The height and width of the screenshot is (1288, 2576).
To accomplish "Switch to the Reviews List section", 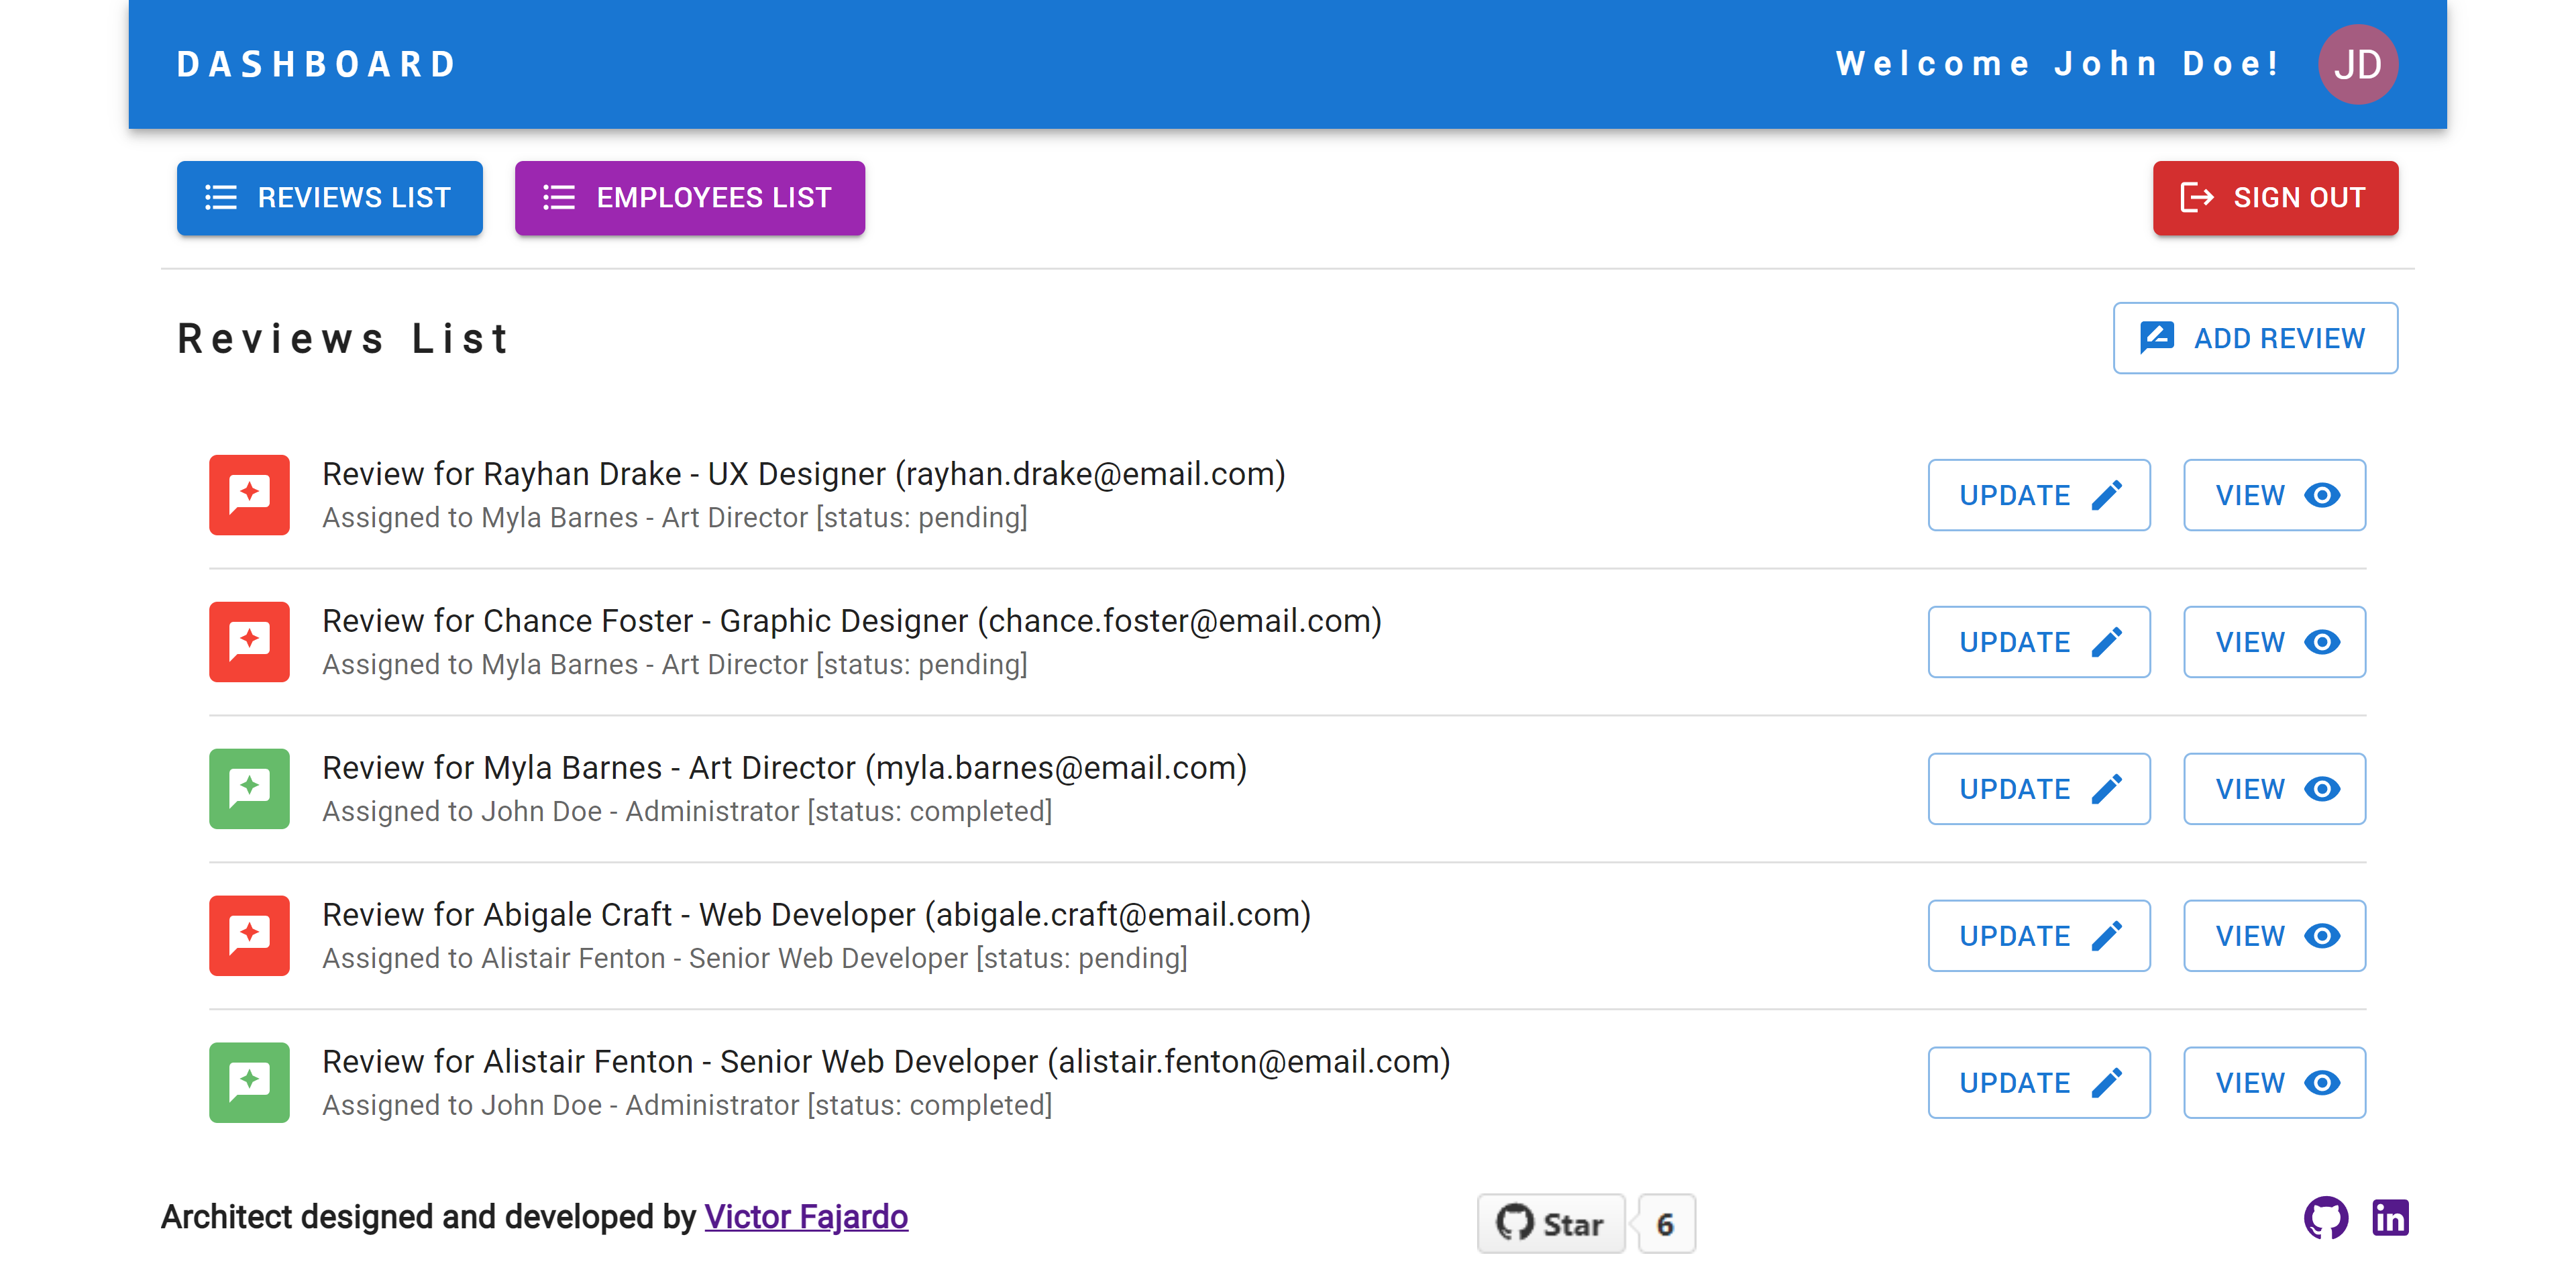I will [330, 197].
